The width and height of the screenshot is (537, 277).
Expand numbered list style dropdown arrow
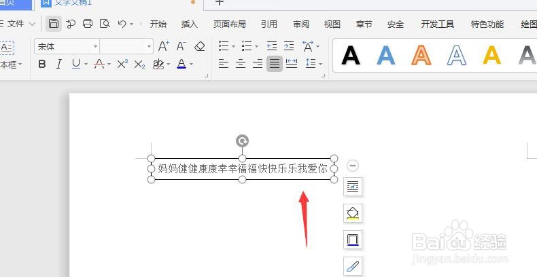(x=256, y=46)
